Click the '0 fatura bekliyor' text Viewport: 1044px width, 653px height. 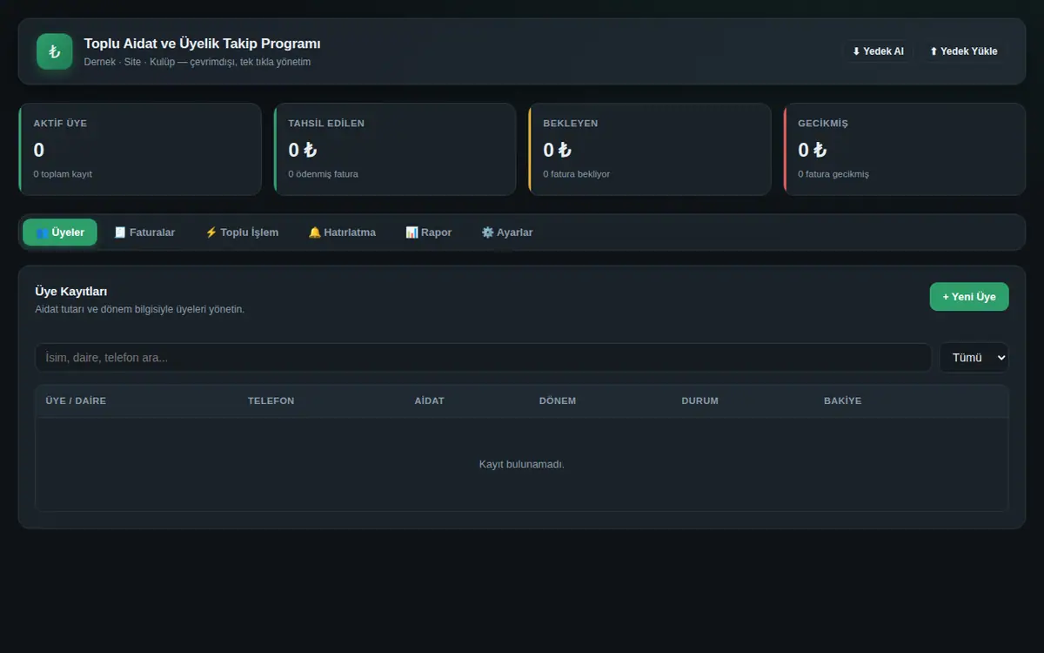[x=577, y=174]
